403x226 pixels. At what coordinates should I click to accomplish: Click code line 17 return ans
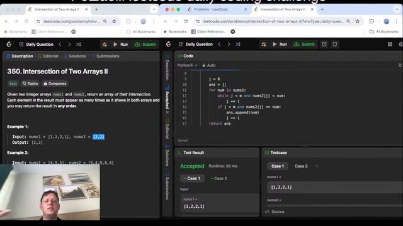220,124
